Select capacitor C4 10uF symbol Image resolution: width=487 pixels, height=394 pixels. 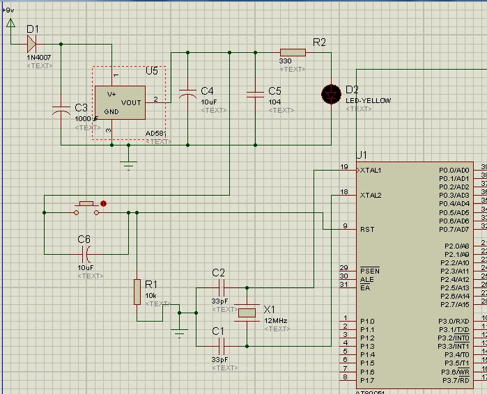pyautogui.click(x=187, y=93)
